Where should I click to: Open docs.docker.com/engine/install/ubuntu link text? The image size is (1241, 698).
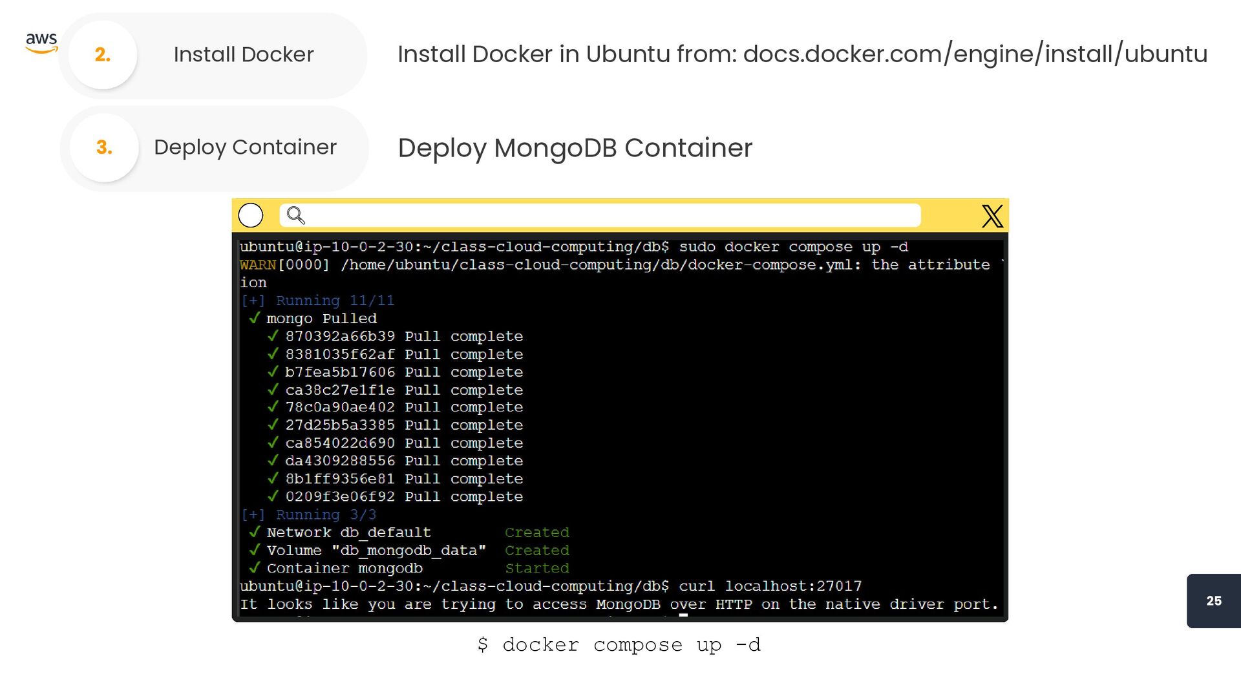(975, 54)
